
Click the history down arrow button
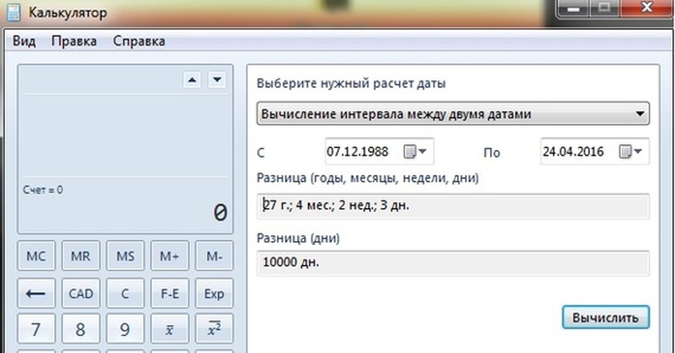pos(217,80)
